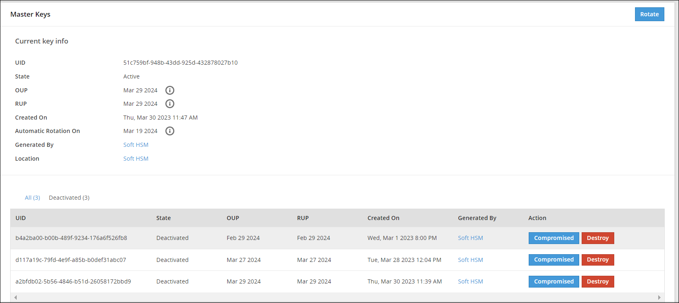Click the horizontal scrollbar left arrow
679x303 pixels.
tap(15, 297)
